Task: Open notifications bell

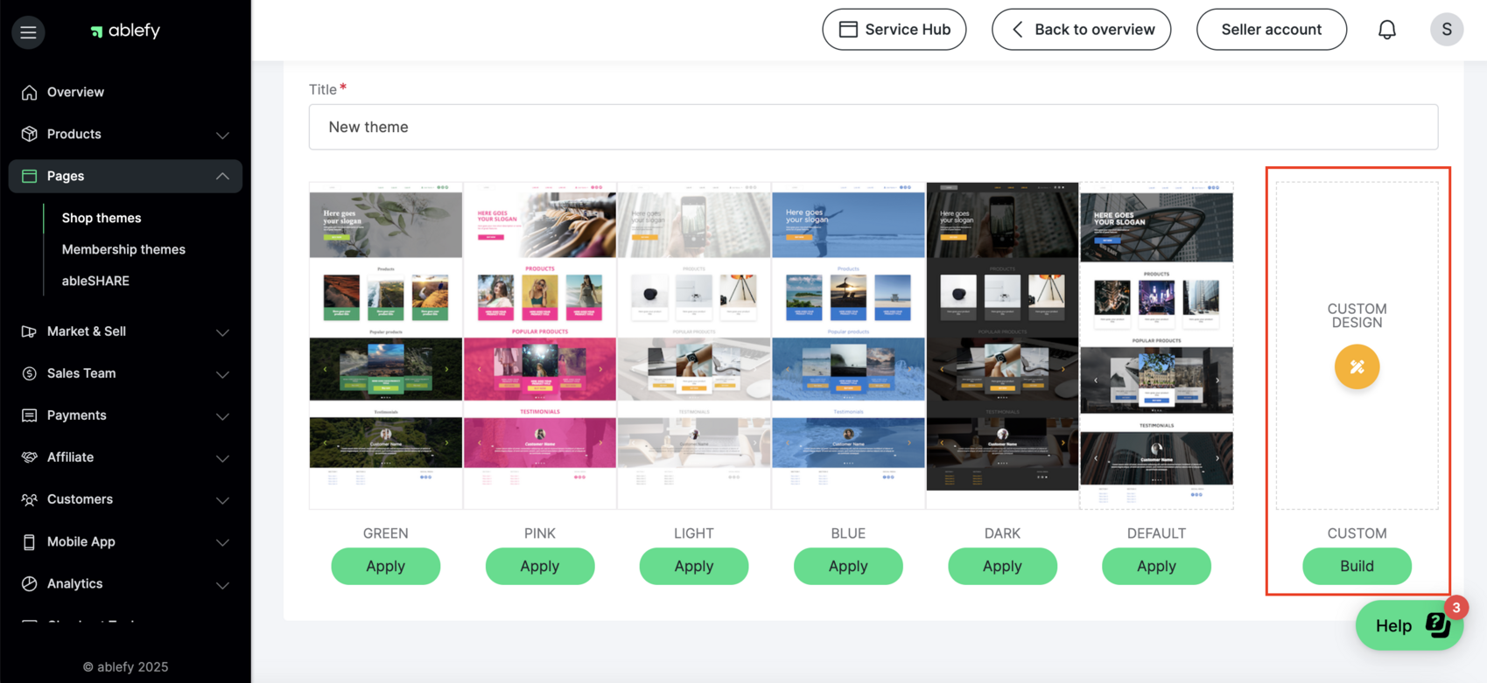Action: [1387, 30]
